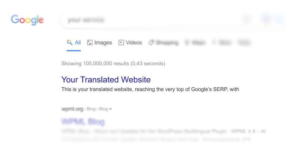Click the Google logo
The image size is (286, 151).
coord(27,20)
